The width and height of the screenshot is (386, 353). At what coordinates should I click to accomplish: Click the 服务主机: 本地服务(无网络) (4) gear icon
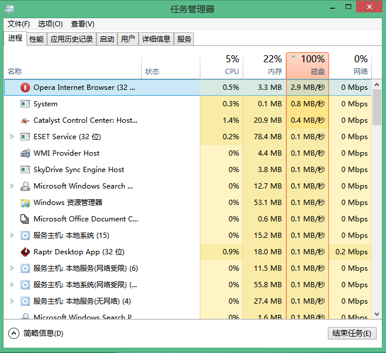(25, 301)
